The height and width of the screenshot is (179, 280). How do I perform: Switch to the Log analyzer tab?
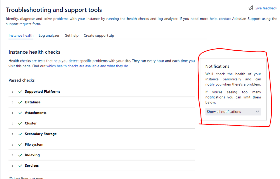[x=49, y=36]
